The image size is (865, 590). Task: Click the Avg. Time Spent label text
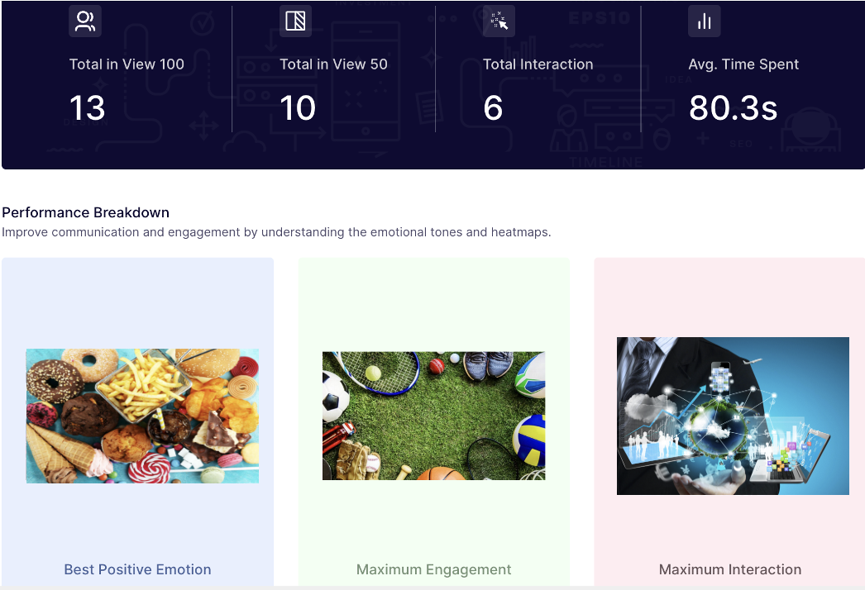[x=743, y=64]
